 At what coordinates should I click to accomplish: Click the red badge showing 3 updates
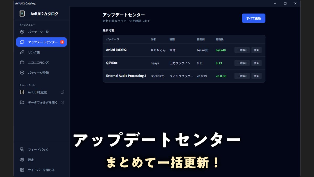[62, 42]
